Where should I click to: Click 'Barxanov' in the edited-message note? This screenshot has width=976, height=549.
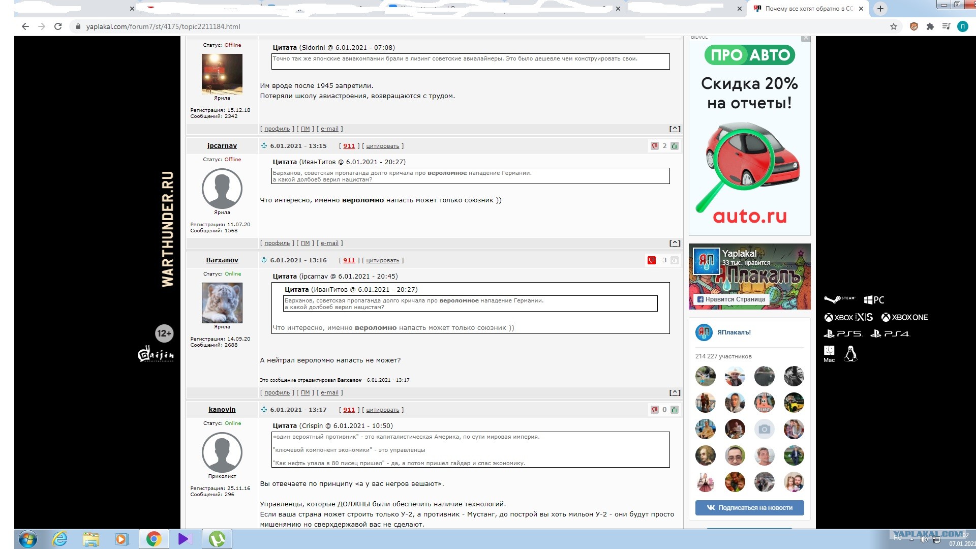tap(349, 380)
